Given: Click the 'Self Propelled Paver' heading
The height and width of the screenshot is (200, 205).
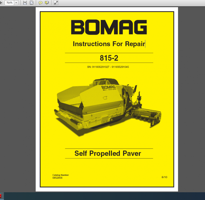Looking at the screenshot, I should point(108,153).
